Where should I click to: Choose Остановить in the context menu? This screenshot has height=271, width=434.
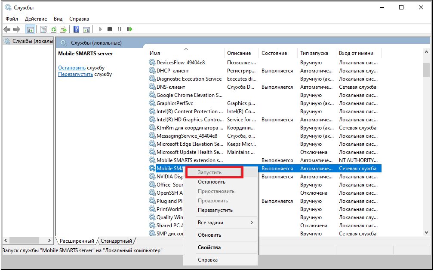coord(221,182)
